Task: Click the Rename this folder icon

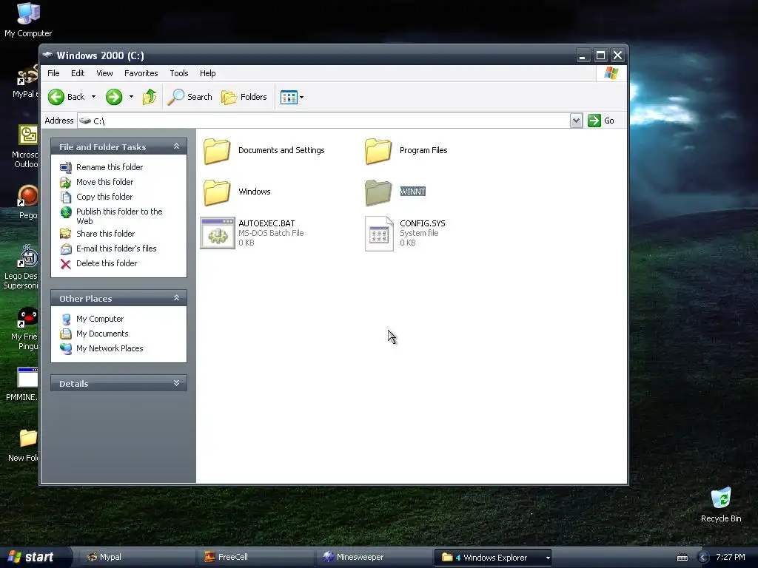Action: pyautogui.click(x=66, y=168)
